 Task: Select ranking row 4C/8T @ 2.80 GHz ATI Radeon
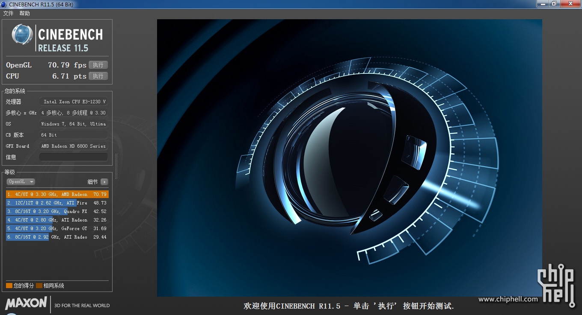pos(57,220)
